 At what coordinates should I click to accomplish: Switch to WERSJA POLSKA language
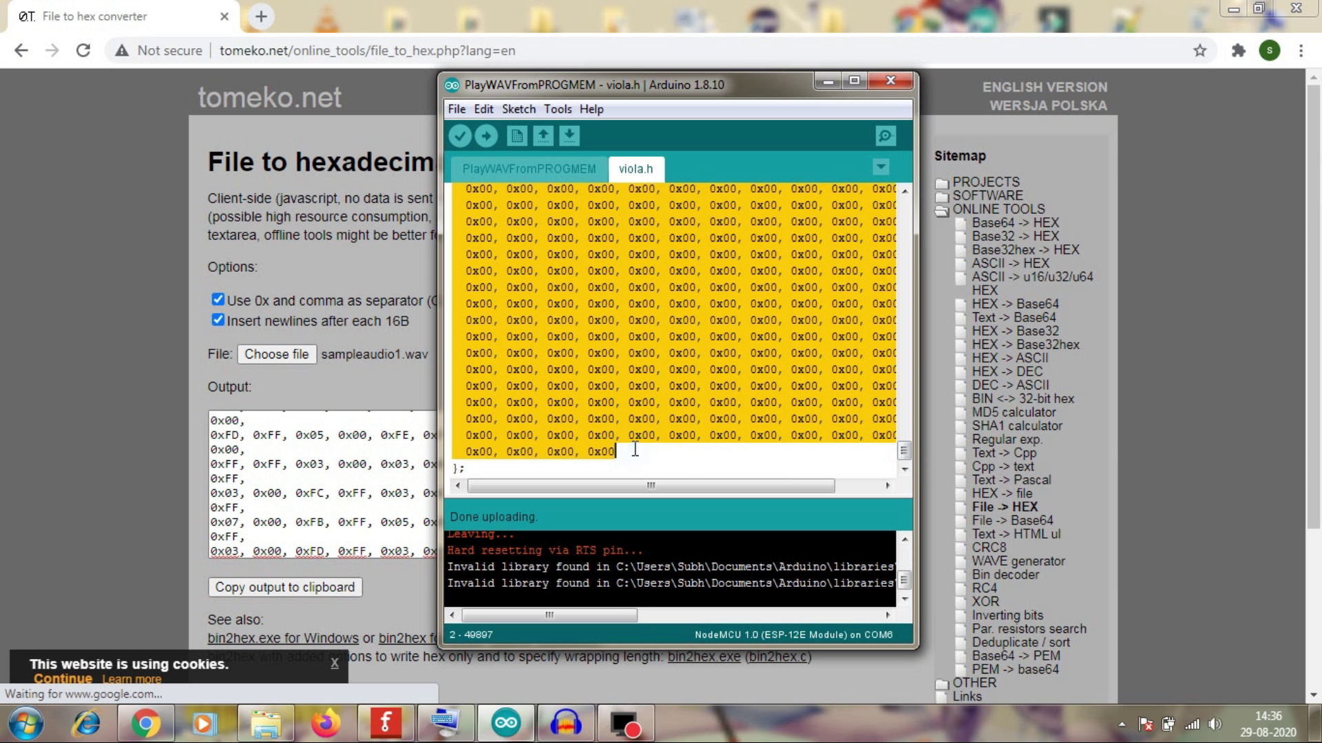click(x=1048, y=106)
